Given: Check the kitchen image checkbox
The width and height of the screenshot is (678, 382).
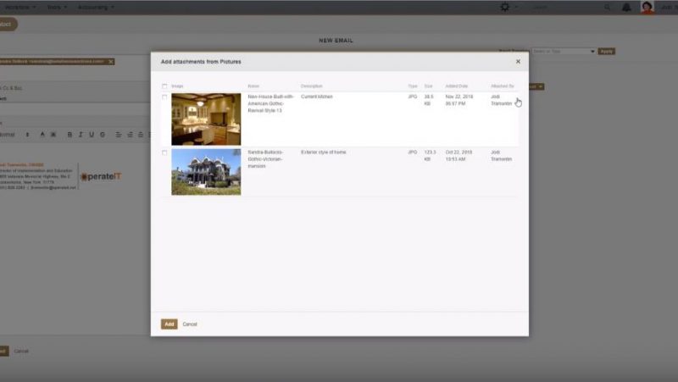Looking at the screenshot, I should 164,97.
